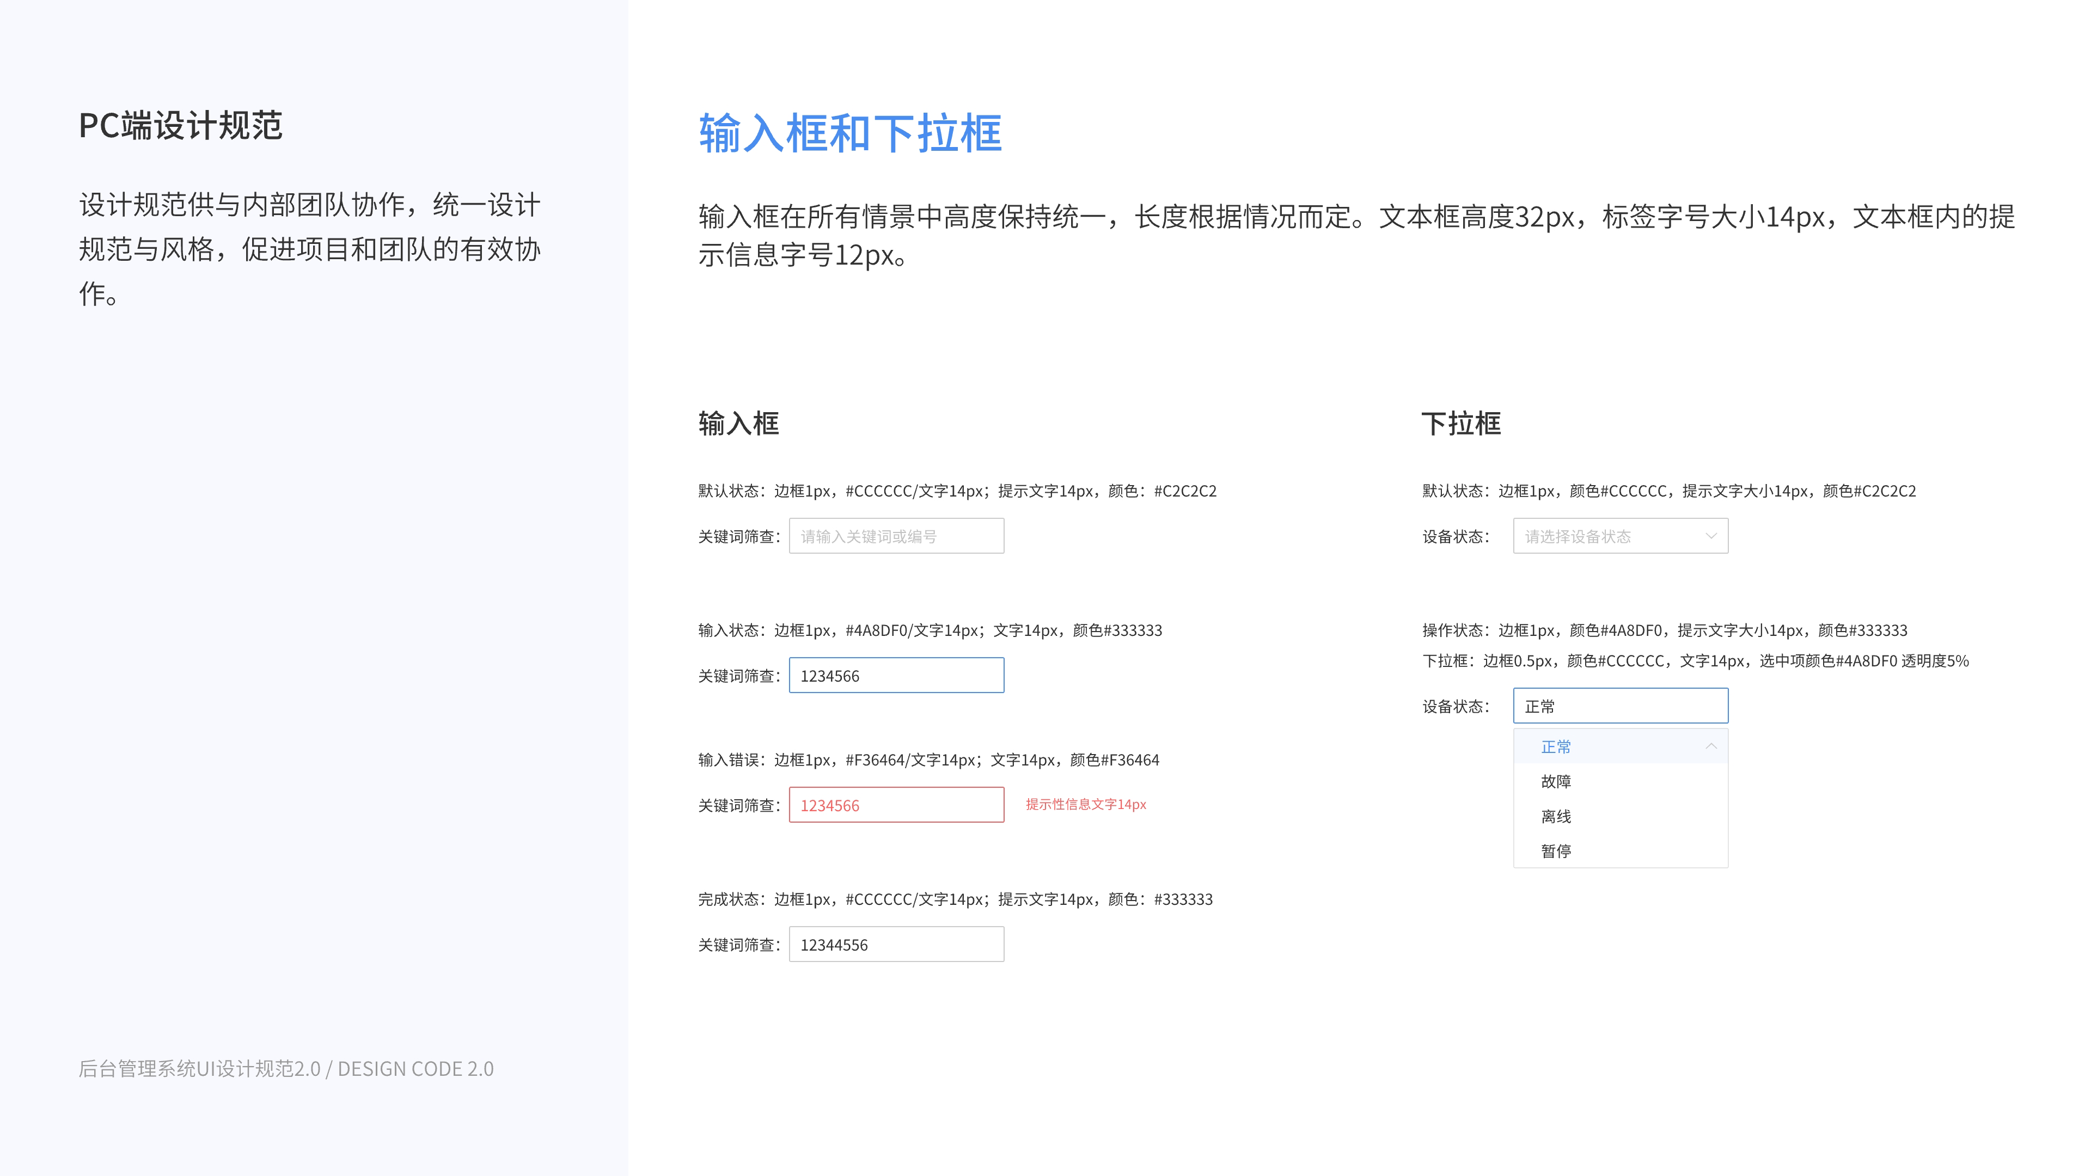2091x1176 pixels.
Task: Select the highlighted 正常 option in list
Action: [1620, 746]
